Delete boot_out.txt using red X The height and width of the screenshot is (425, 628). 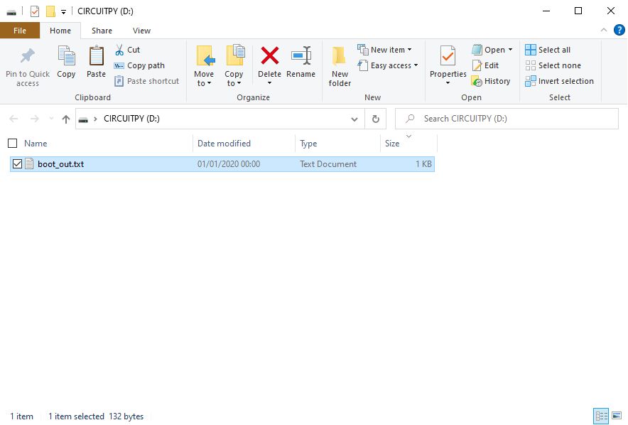[x=269, y=55]
